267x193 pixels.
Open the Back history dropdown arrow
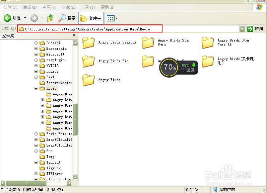pyautogui.click(x=25, y=18)
